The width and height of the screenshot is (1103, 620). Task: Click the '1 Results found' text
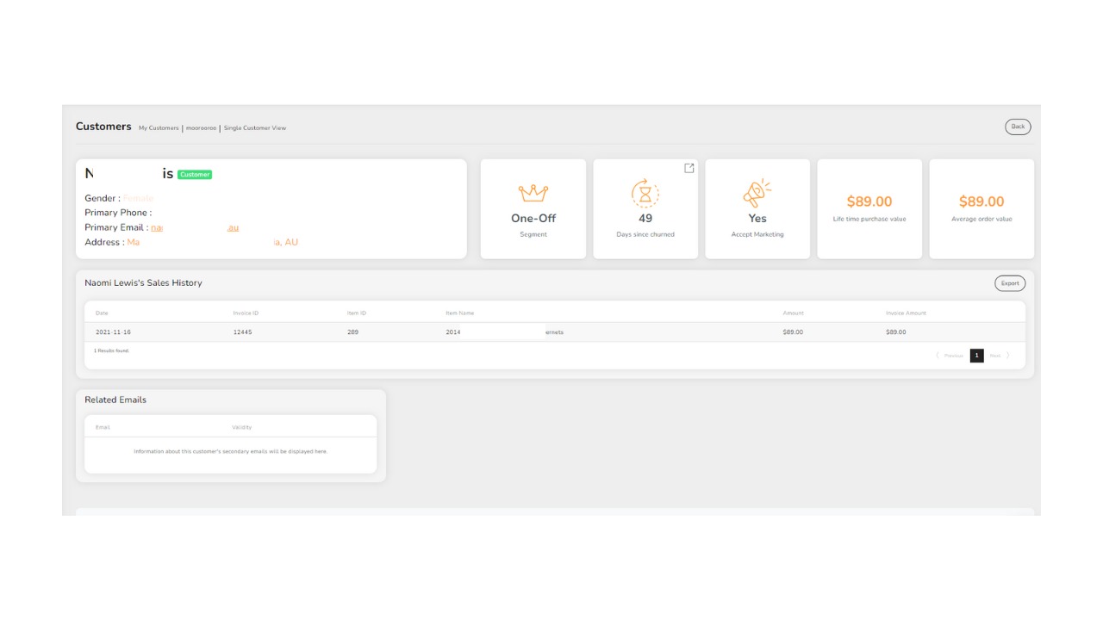tap(112, 351)
